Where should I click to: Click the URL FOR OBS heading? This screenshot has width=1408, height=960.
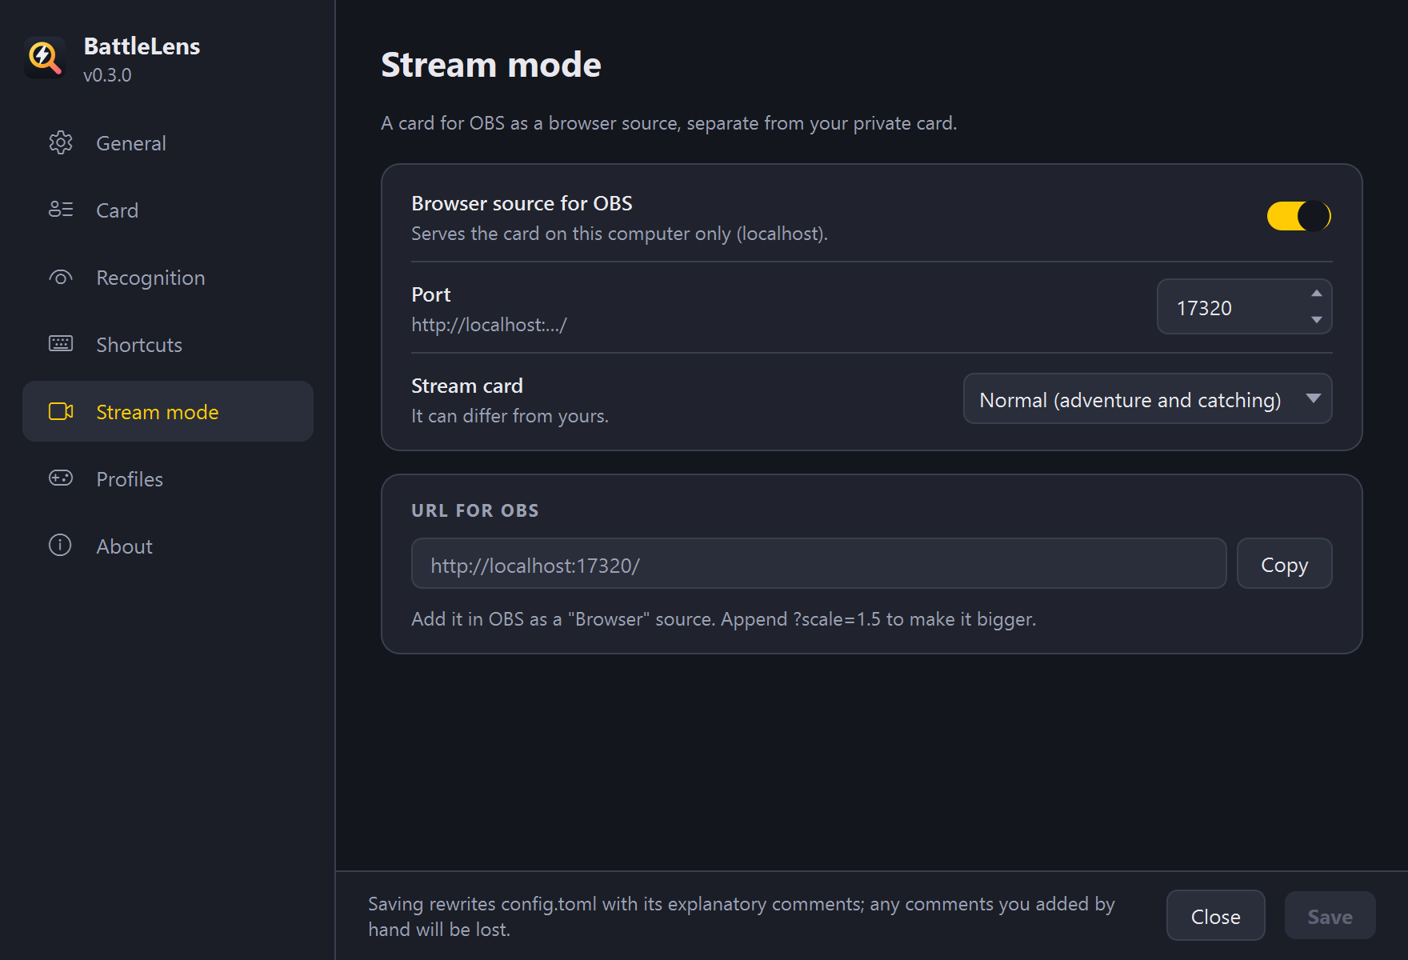[x=475, y=510]
